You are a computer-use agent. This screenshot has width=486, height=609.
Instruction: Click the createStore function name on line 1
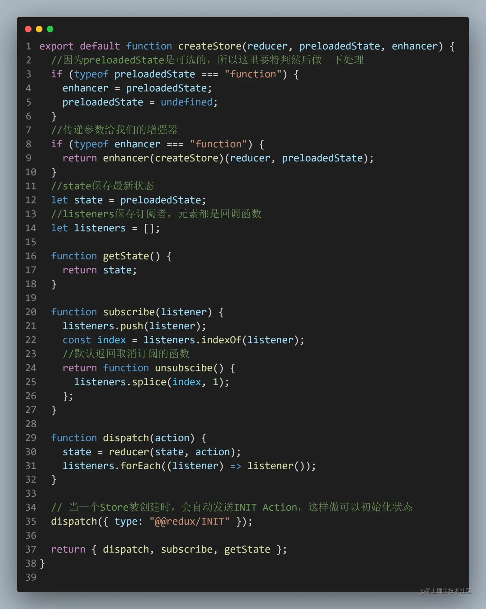click(x=210, y=46)
